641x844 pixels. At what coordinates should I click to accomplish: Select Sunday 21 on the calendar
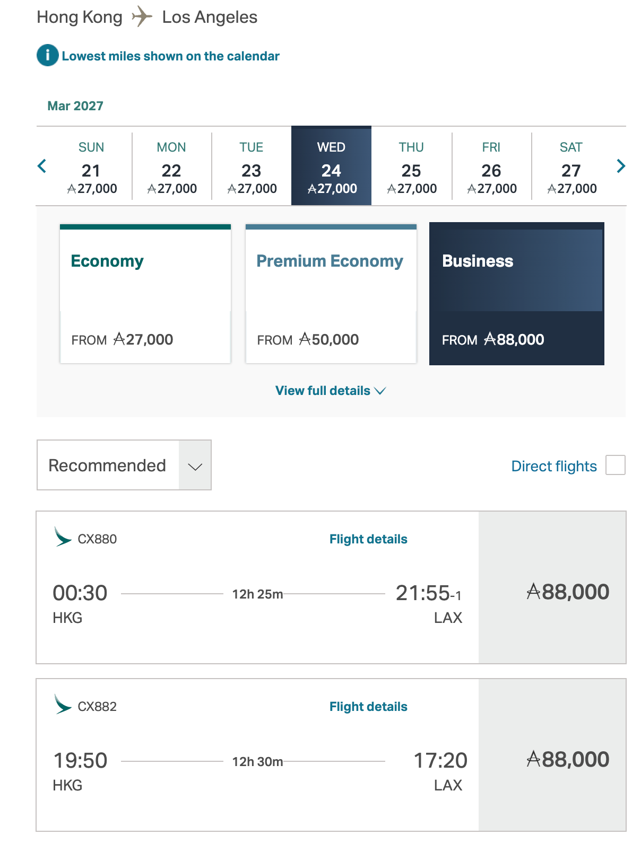click(91, 167)
